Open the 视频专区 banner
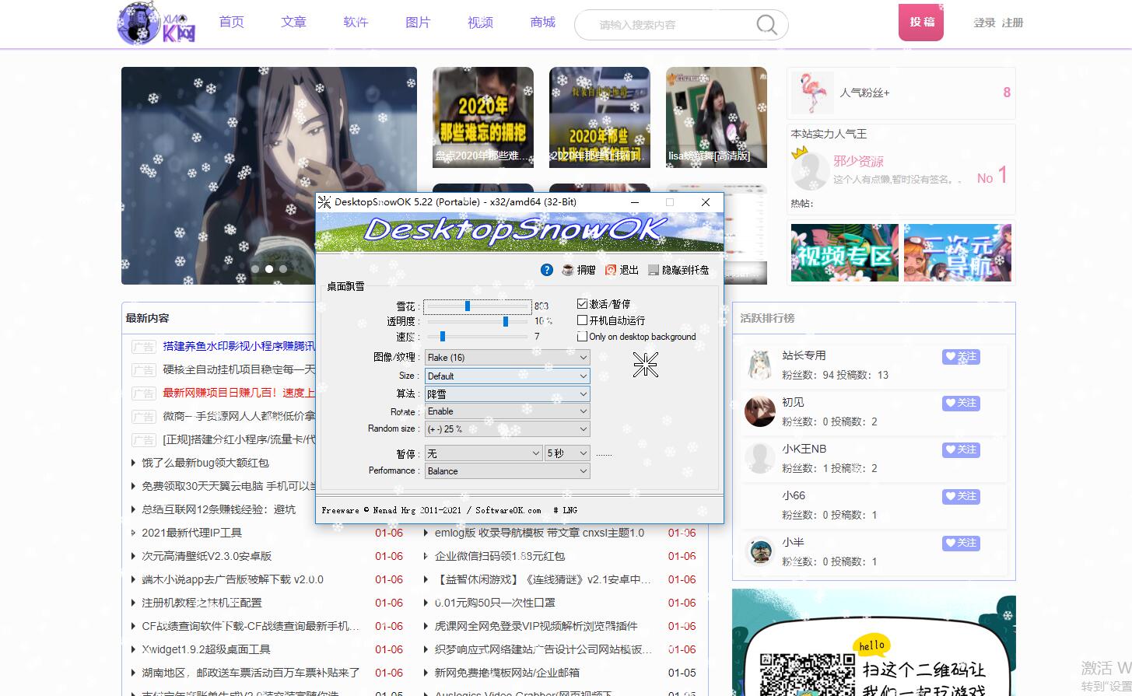The image size is (1132, 696). click(845, 253)
